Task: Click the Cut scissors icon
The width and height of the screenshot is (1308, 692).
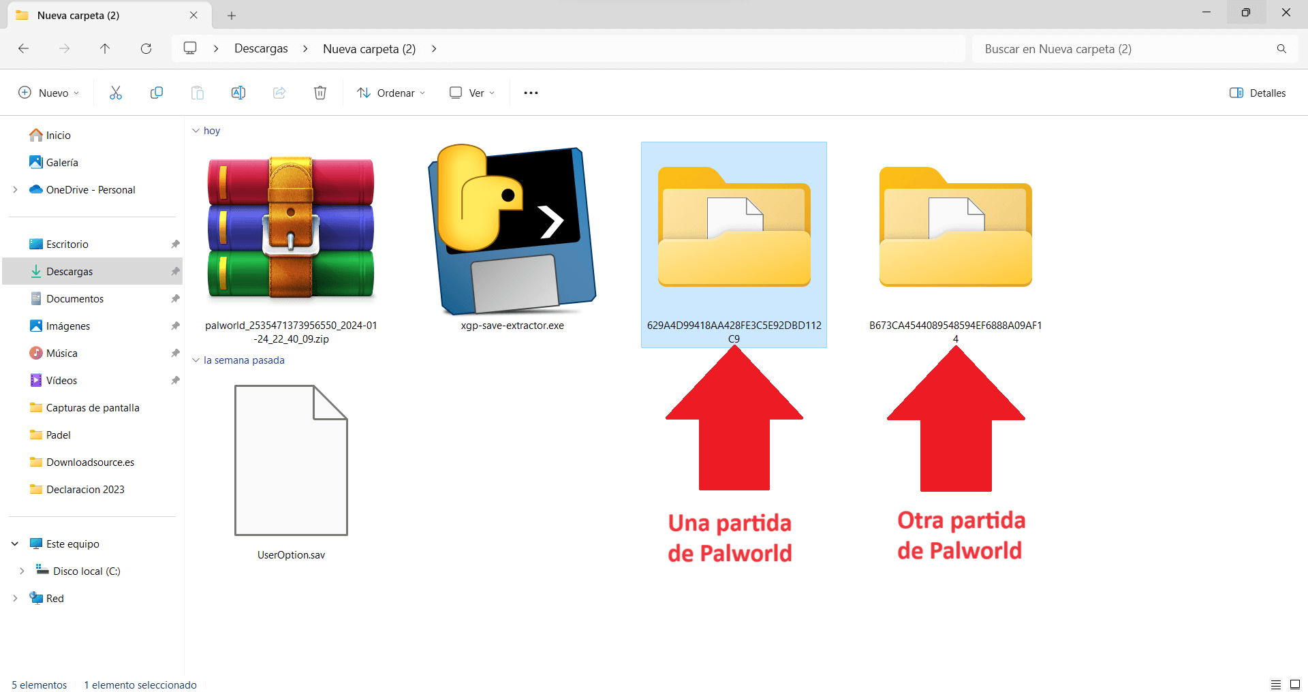Action: click(116, 93)
